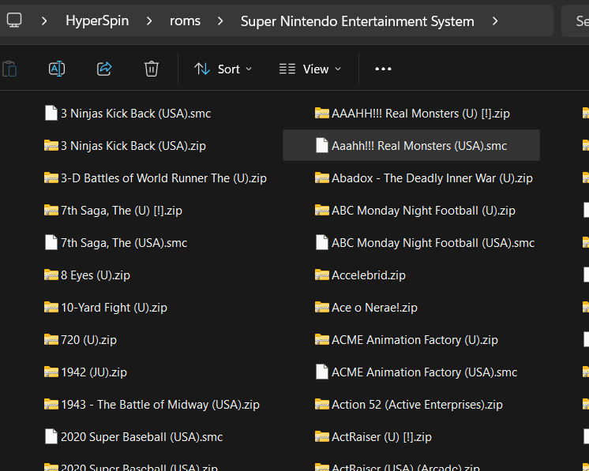589x471 pixels.
Task: Select zip icon of 1943 - The Battle of Midway
Action: [51, 404]
